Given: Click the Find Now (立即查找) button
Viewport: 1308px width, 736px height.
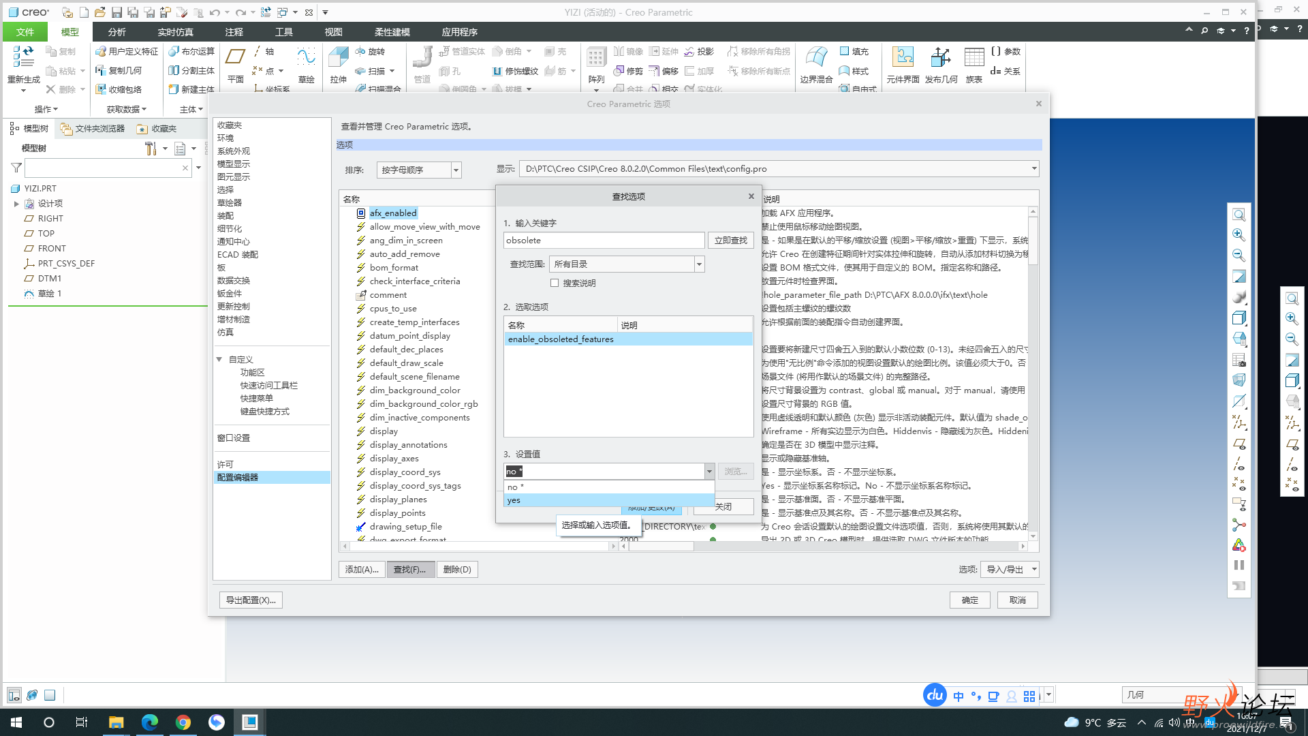Looking at the screenshot, I should [731, 241].
